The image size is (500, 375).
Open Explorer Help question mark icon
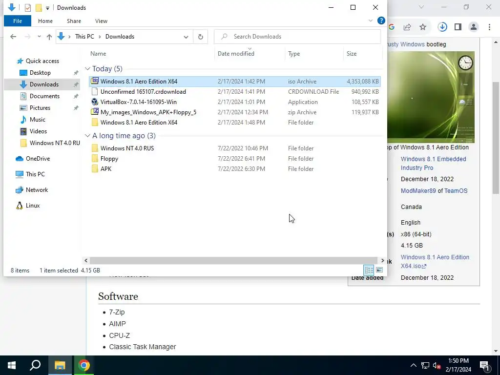pyautogui.click(x=381, y=21)
